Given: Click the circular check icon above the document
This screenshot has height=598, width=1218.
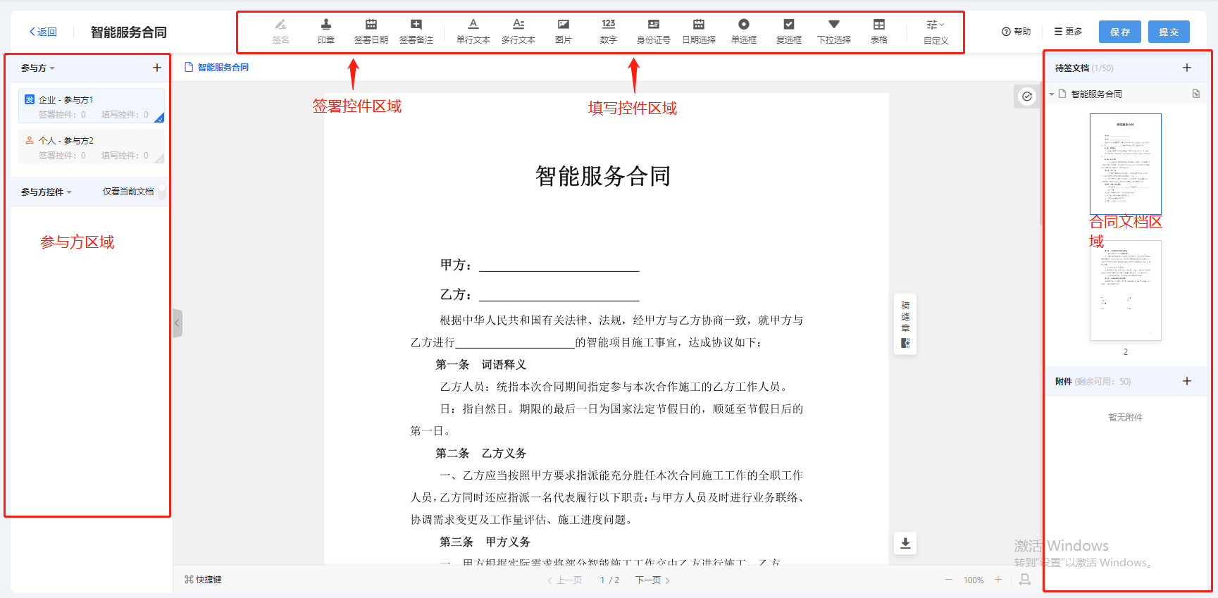Looking at the screenshot, I should pos(1027,96).
